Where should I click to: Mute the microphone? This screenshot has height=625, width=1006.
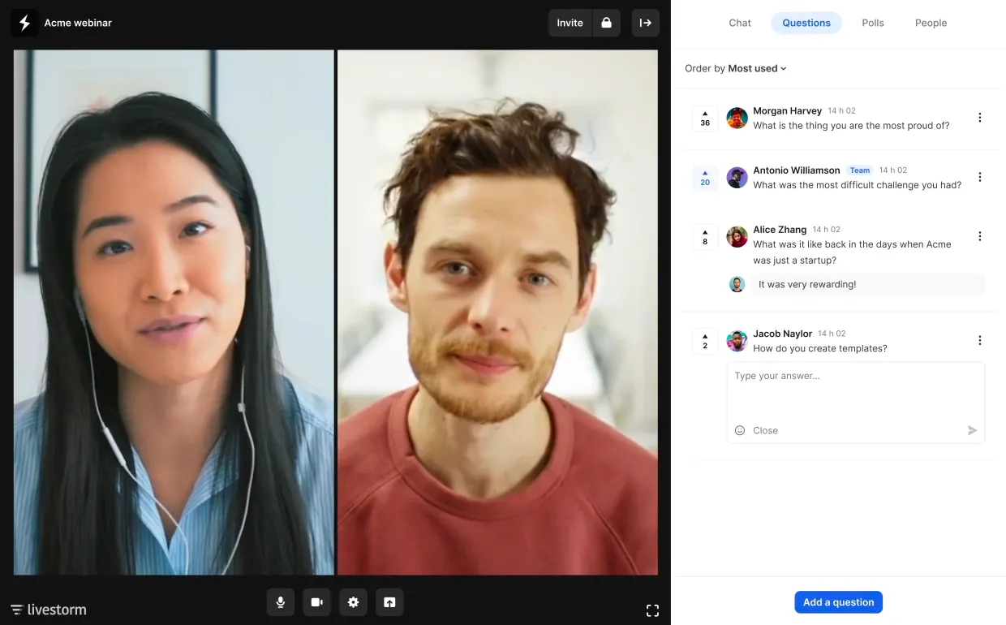(x=281, y=602)
